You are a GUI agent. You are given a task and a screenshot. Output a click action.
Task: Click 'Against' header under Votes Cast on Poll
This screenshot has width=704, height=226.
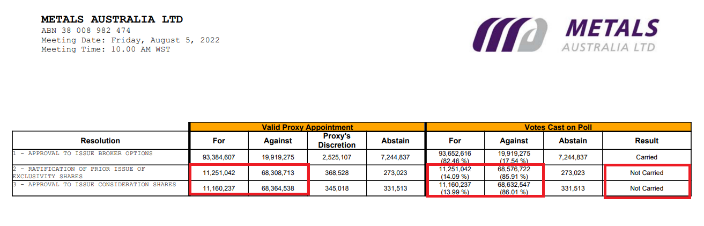pyautogui.click(x=514, y=141)
